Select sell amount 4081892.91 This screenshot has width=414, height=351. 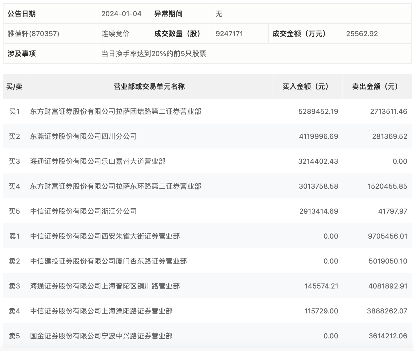click(388, 286)
